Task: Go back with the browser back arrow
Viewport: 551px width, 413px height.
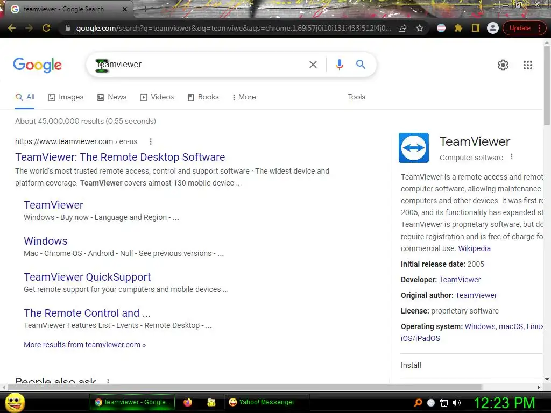Action: [x=12, y=28]
